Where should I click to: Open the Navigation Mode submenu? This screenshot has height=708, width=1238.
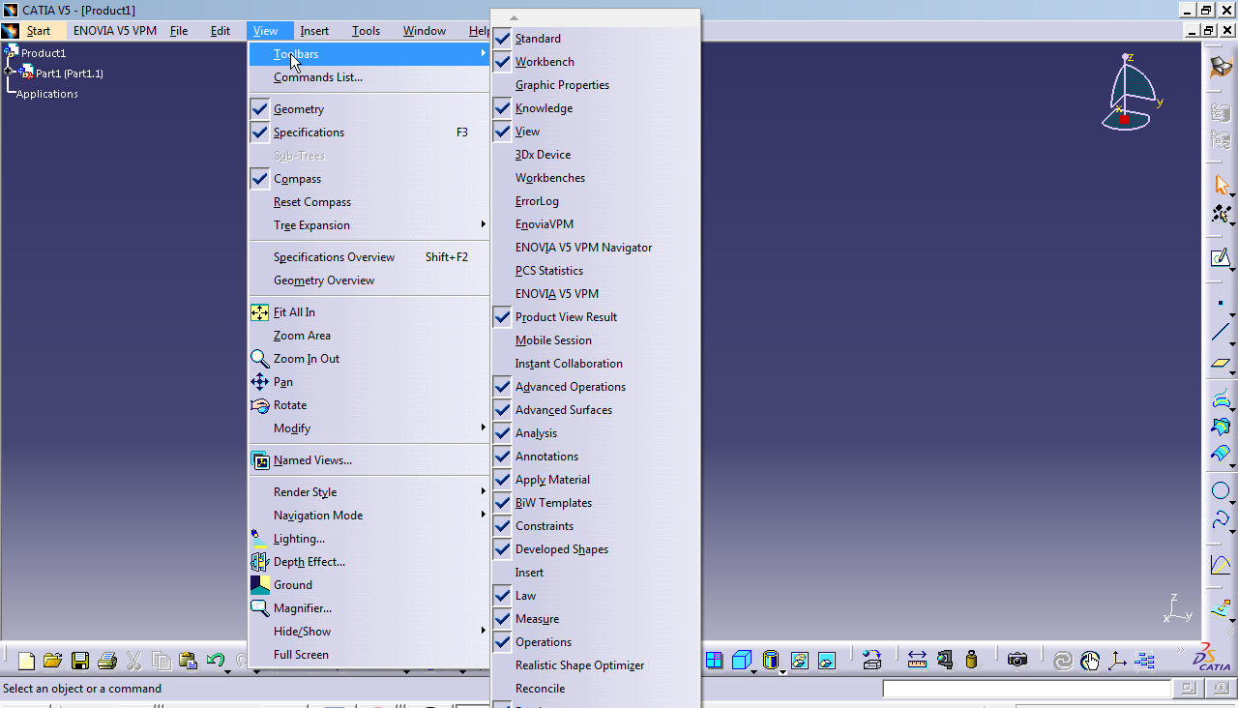coord(368,516)
